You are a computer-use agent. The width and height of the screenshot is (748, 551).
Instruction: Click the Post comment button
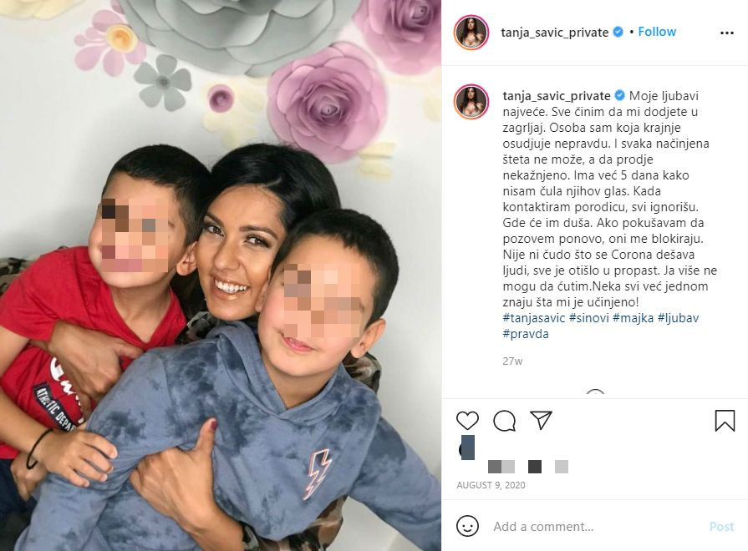(x=721, y=526)
